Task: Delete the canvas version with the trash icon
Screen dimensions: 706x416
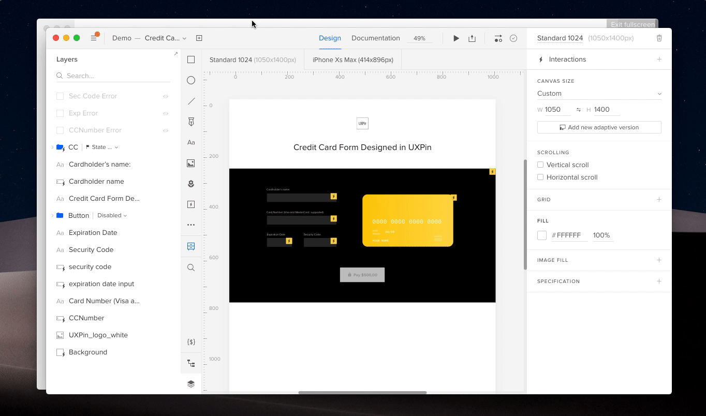Action: pos(659,38)
